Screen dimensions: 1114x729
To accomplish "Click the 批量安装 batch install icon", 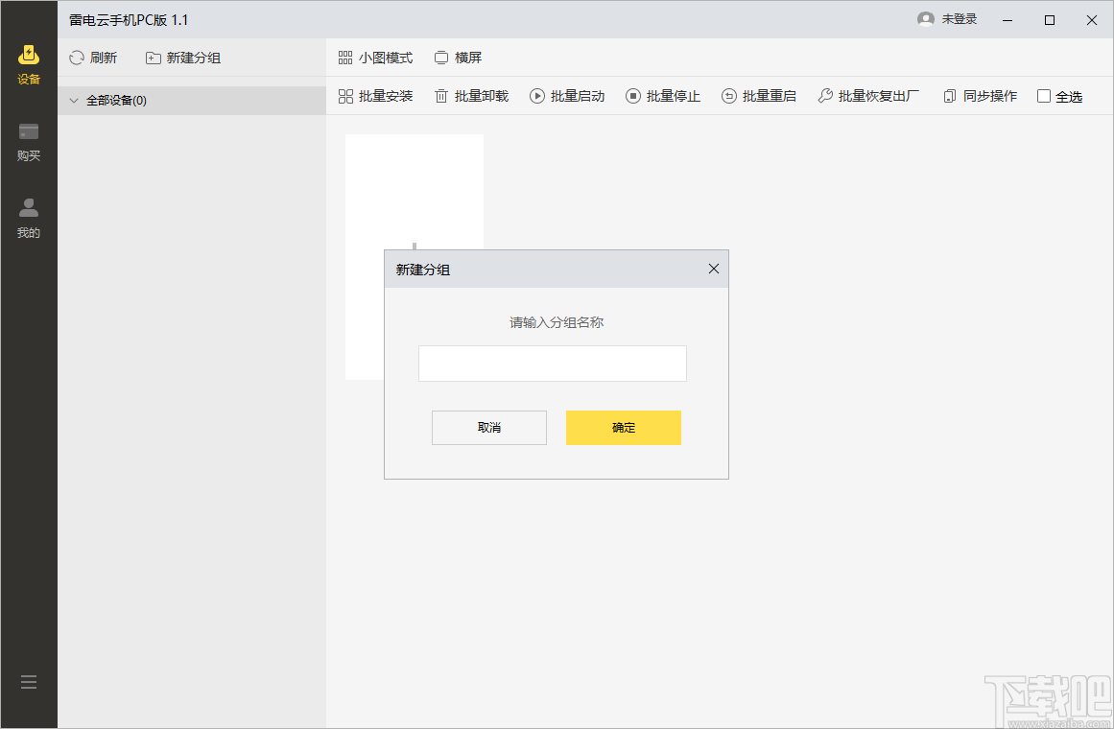I will 344,96.
